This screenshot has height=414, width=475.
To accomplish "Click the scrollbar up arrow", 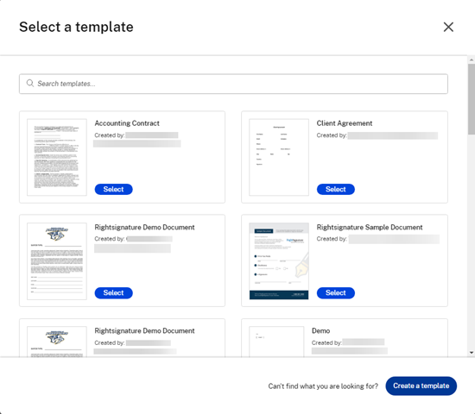I will click(472, 60).
